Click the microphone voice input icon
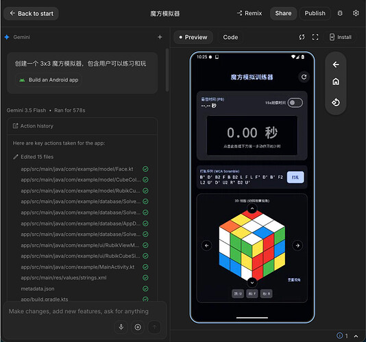Image resolution: width=366 pixels, height=342 pixels. click(x=121, y=327)
